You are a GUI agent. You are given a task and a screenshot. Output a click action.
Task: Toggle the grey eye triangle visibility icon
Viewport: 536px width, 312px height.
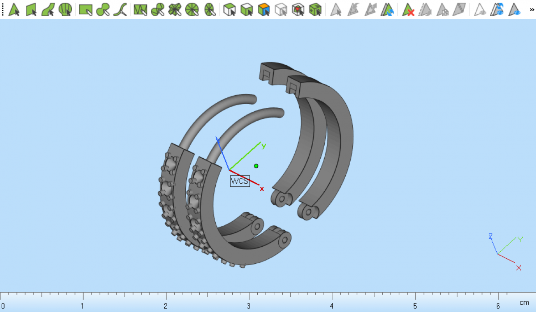(x=480, y=9)
